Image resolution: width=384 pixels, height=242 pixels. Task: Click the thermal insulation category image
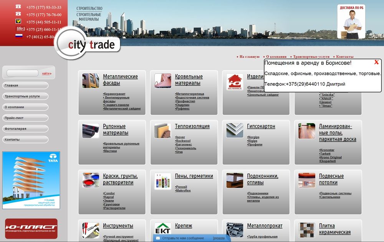pos(163,131)
